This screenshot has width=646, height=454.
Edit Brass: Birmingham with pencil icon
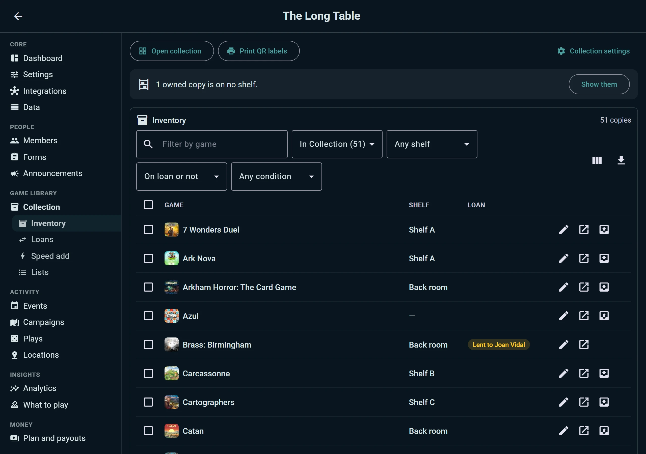click(x=563, y=345)
